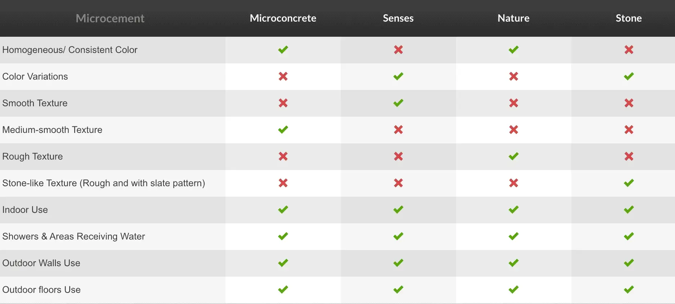Select the Stone column header
The image size is (675, 304).
pyautogui.click(x=629, y=18)
